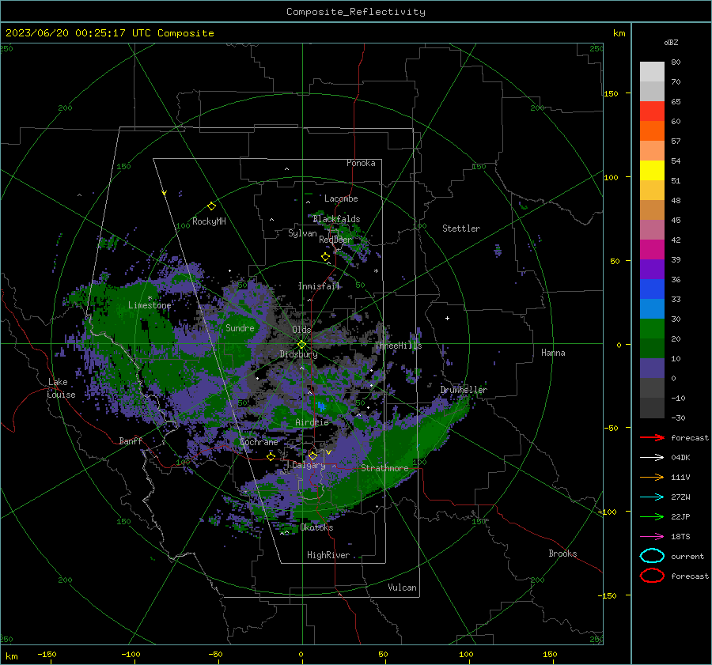Click the Brooks map label

(562, 554)
